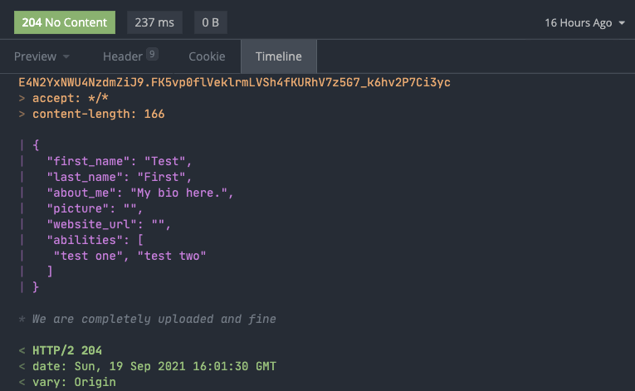Click the "abilities": [ line
Screen dimensions: 635x391
(x=95, y=240)
